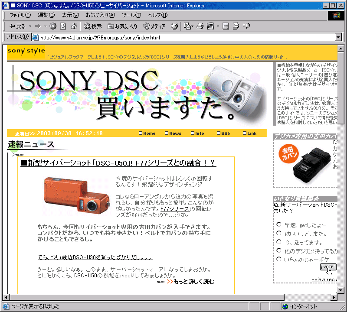Print the page with the printer icon
The image size is (347, 312).
200,26
